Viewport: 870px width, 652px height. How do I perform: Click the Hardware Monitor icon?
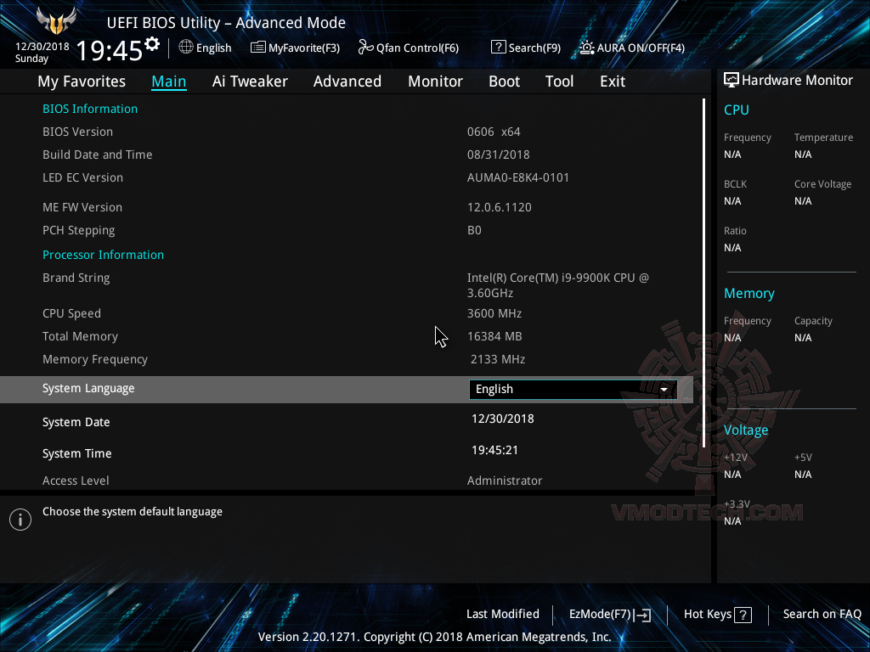coord(731,79)
